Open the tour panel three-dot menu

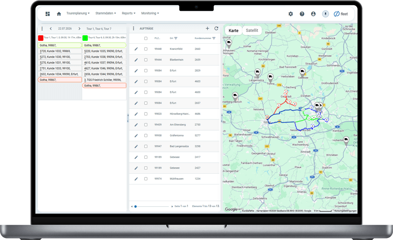pos(42,29)
